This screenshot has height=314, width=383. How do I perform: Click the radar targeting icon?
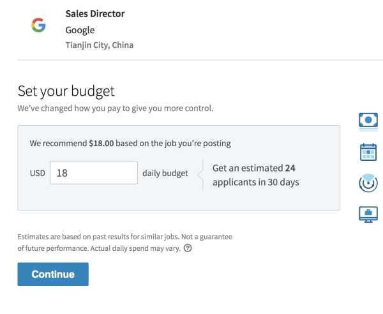[x=368, y=183]
